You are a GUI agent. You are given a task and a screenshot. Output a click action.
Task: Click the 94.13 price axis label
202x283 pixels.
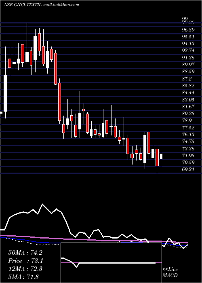(x=189, y=43)
